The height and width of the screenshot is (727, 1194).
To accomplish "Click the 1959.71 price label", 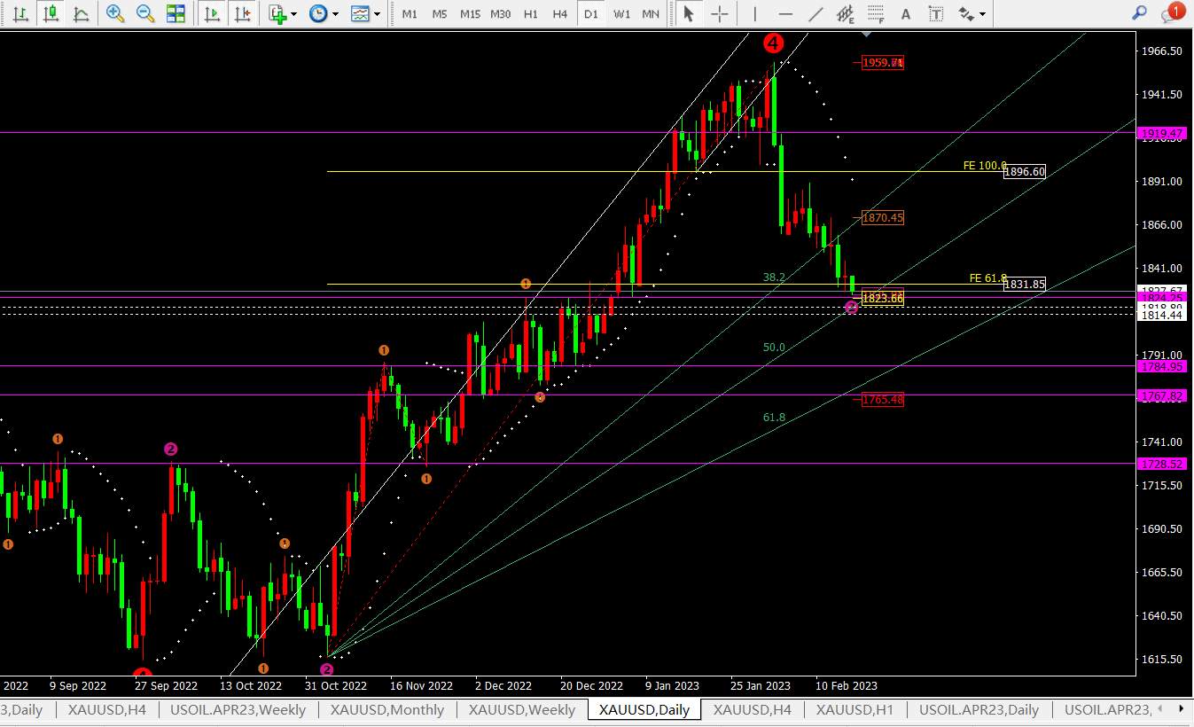I will [883, 63].
